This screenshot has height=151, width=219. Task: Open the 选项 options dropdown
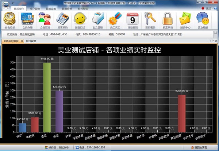[x=209, y=8]
